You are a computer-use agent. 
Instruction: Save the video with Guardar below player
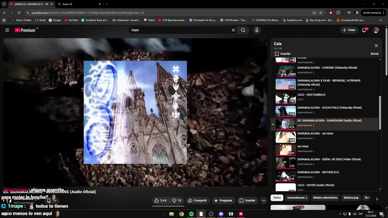(x=247, y=200)
